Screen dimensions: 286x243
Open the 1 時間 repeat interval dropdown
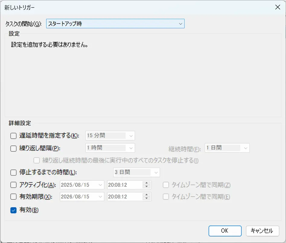110,148
